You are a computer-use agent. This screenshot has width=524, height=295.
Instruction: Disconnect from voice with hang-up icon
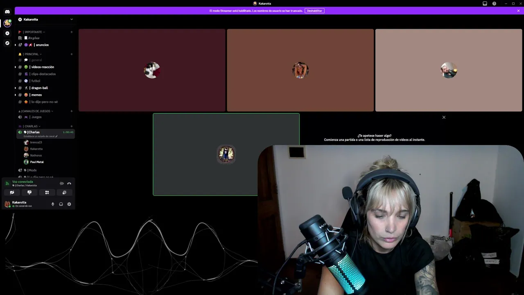[x=69, y=184]
